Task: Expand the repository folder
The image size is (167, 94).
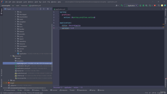Action: pyautogui.click(x=15, y=41)
